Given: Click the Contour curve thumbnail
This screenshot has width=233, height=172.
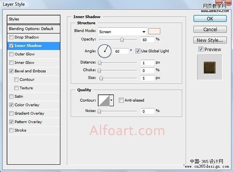Looking at the screenshot, I should [104, 101].
